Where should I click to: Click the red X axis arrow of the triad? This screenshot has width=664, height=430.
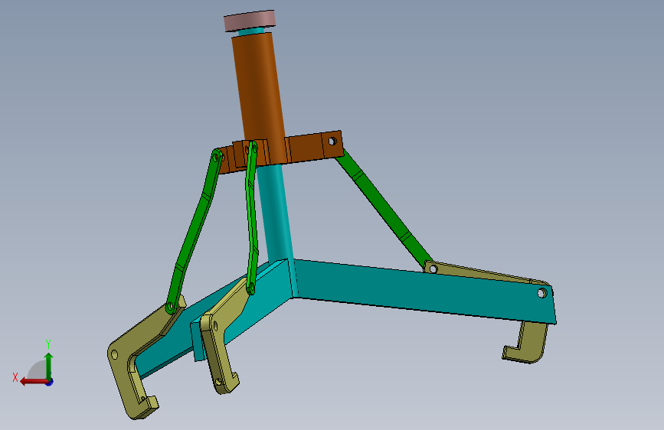point(34,382)
